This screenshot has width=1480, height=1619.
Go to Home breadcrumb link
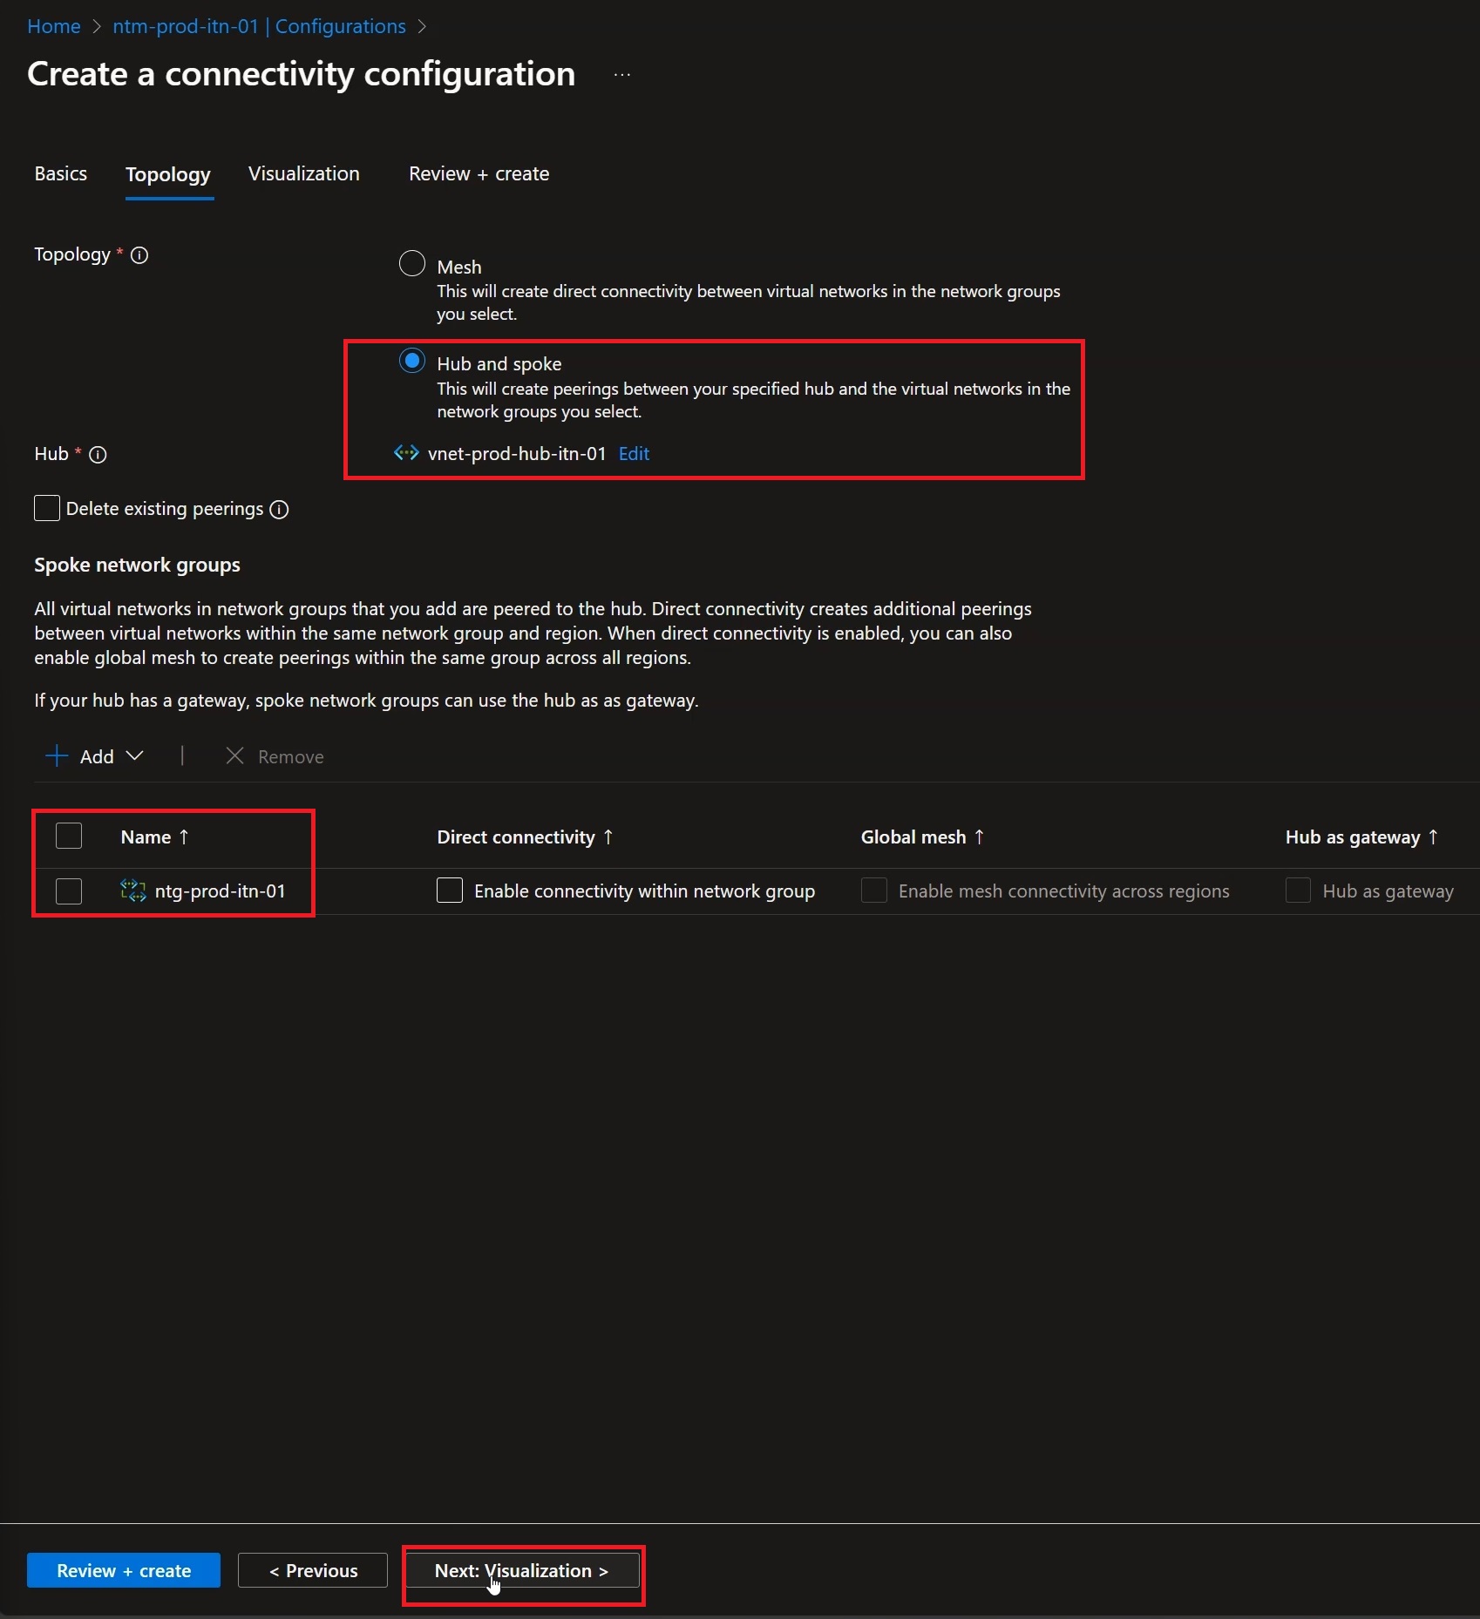[54, 26]
